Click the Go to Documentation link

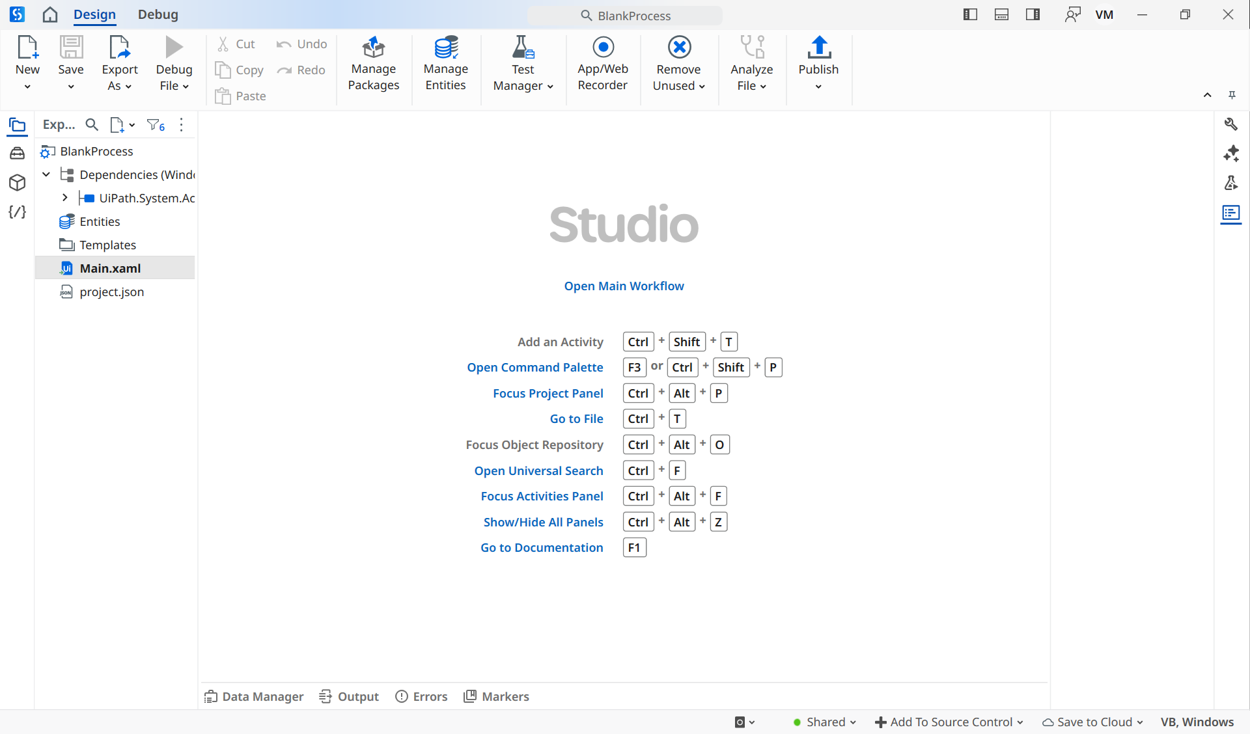point(542,547)
